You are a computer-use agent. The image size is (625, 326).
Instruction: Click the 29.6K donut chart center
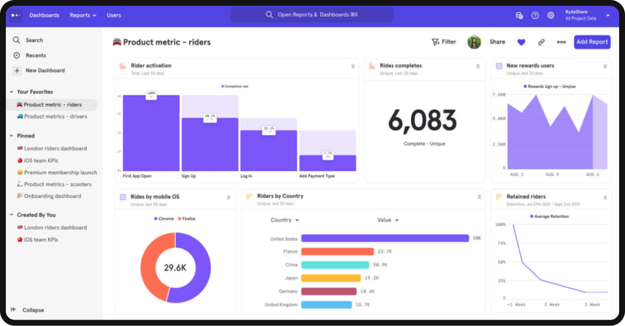pyautogui.click(x=175, y=268)
